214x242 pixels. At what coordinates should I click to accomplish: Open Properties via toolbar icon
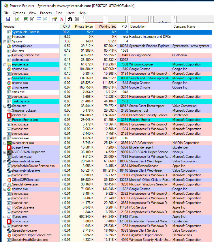55,19
